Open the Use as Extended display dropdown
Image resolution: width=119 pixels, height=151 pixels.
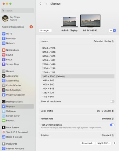click(x=103, y=41)
